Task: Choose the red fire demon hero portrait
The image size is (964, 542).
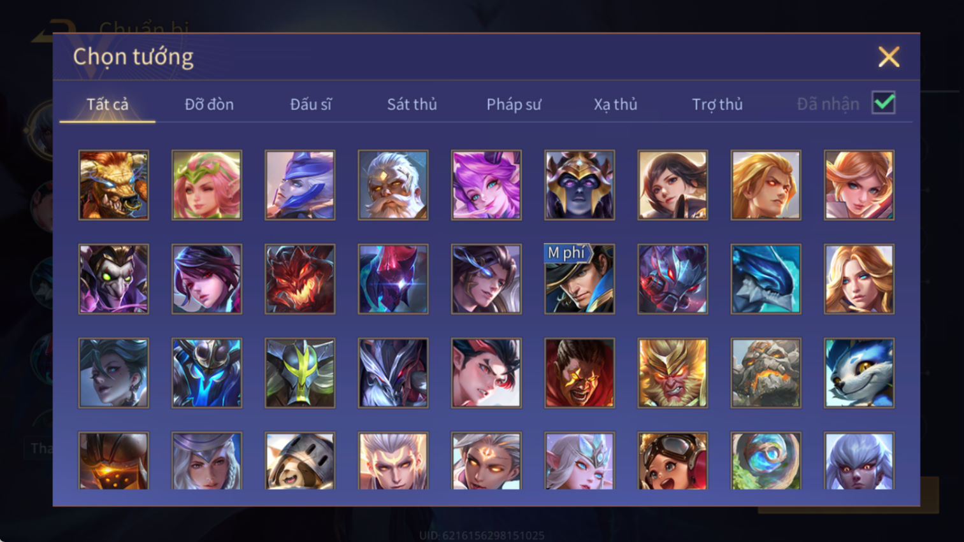Action: click(299, 279)
